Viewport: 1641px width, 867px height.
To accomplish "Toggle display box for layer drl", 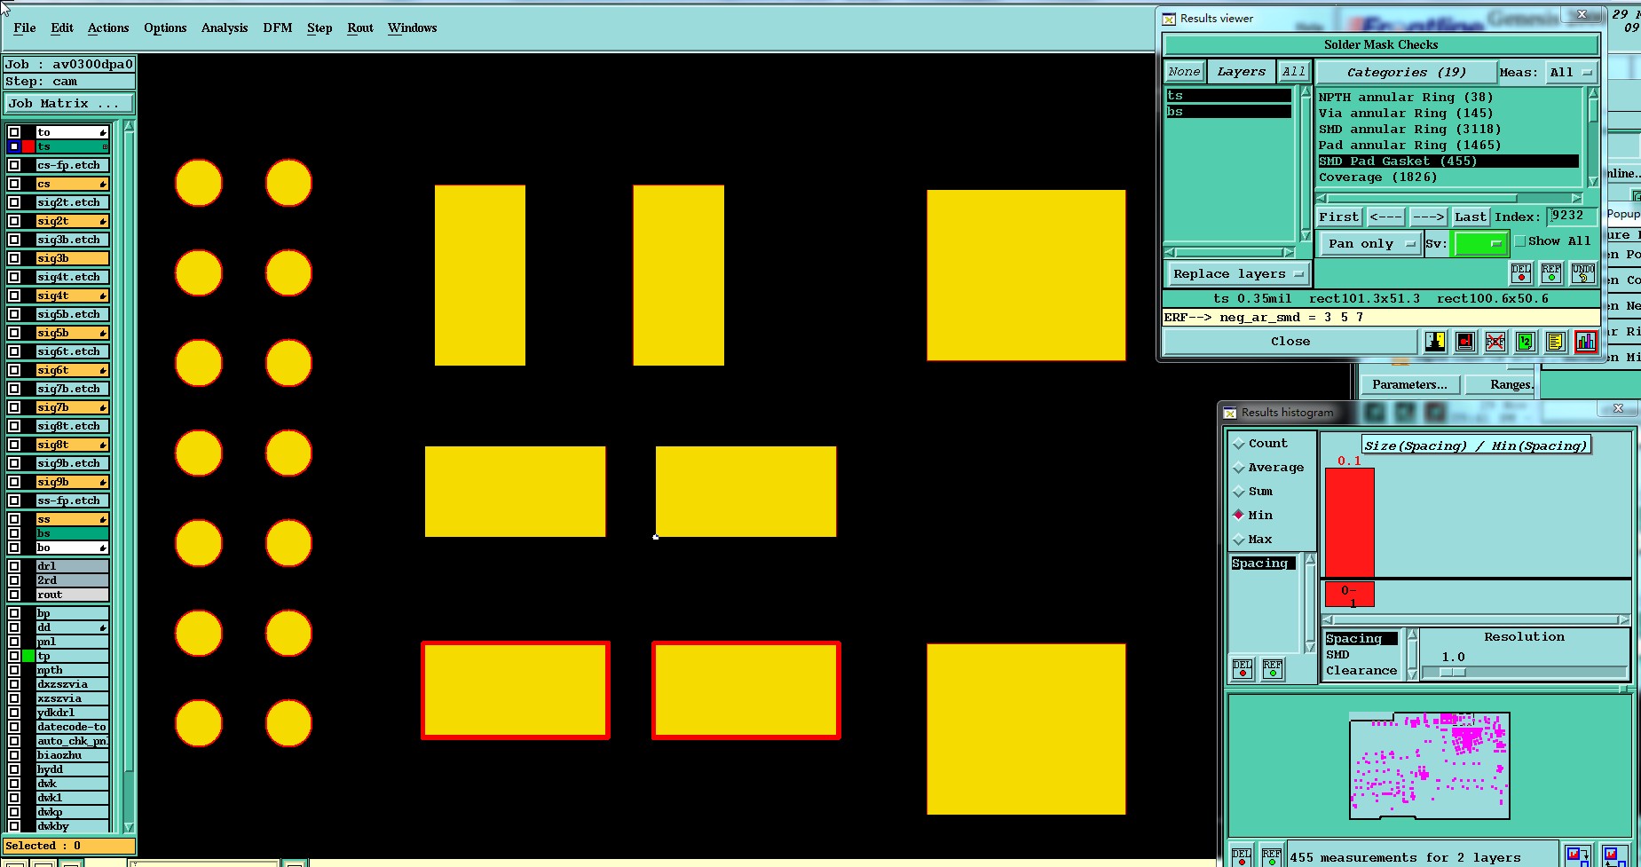I will (14, 566).
